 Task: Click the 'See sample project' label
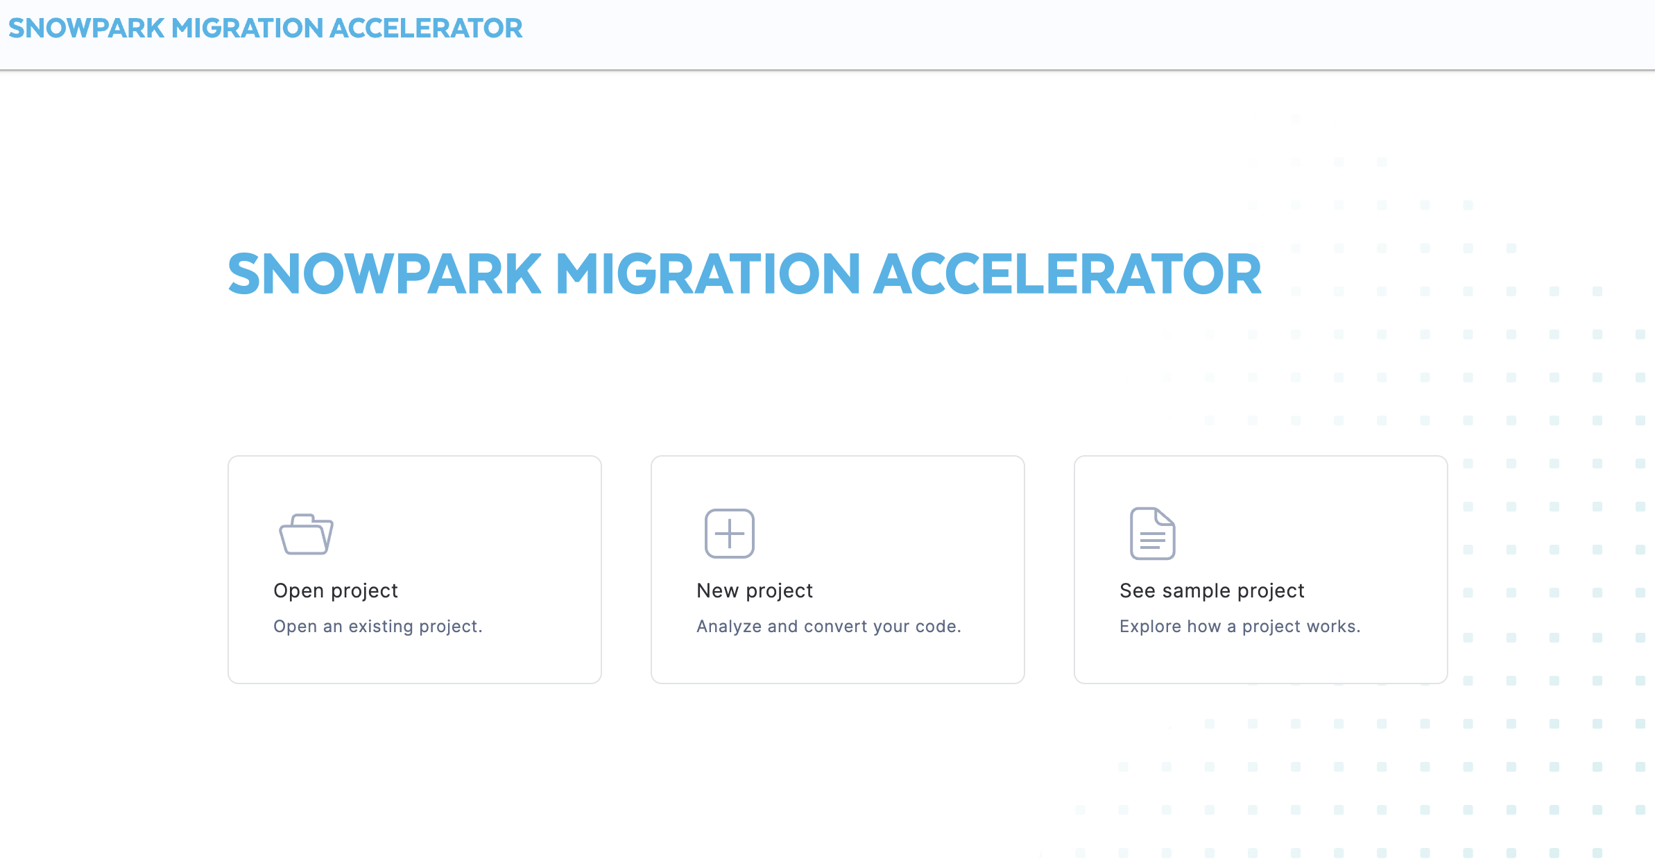coord(1211,591)
